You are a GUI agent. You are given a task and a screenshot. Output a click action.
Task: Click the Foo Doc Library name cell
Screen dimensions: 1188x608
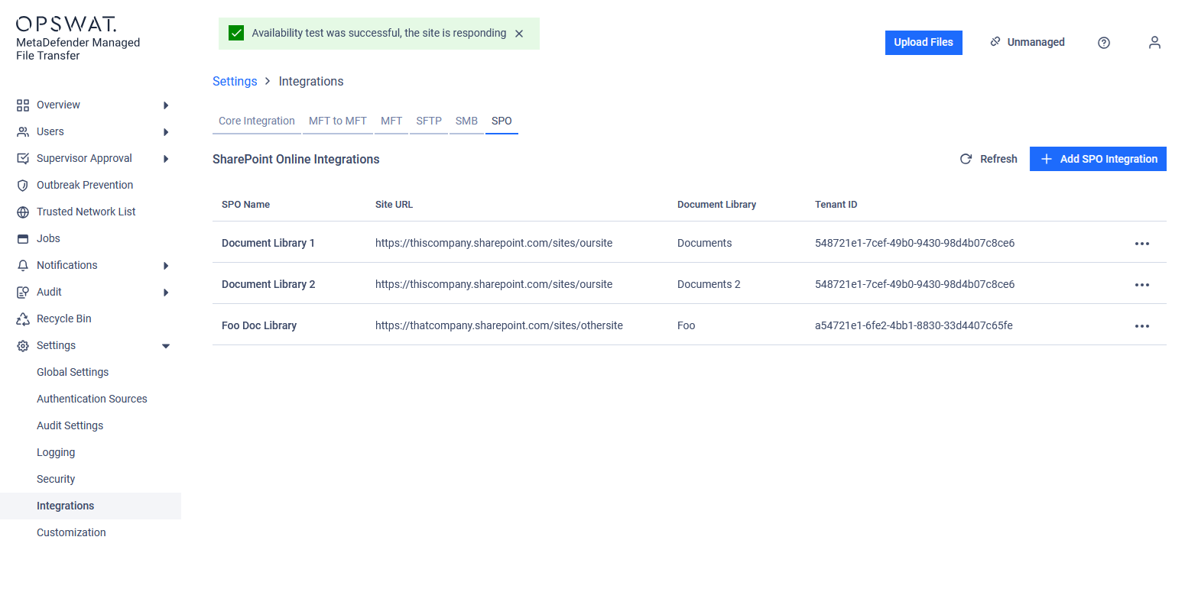click(259, 325)
